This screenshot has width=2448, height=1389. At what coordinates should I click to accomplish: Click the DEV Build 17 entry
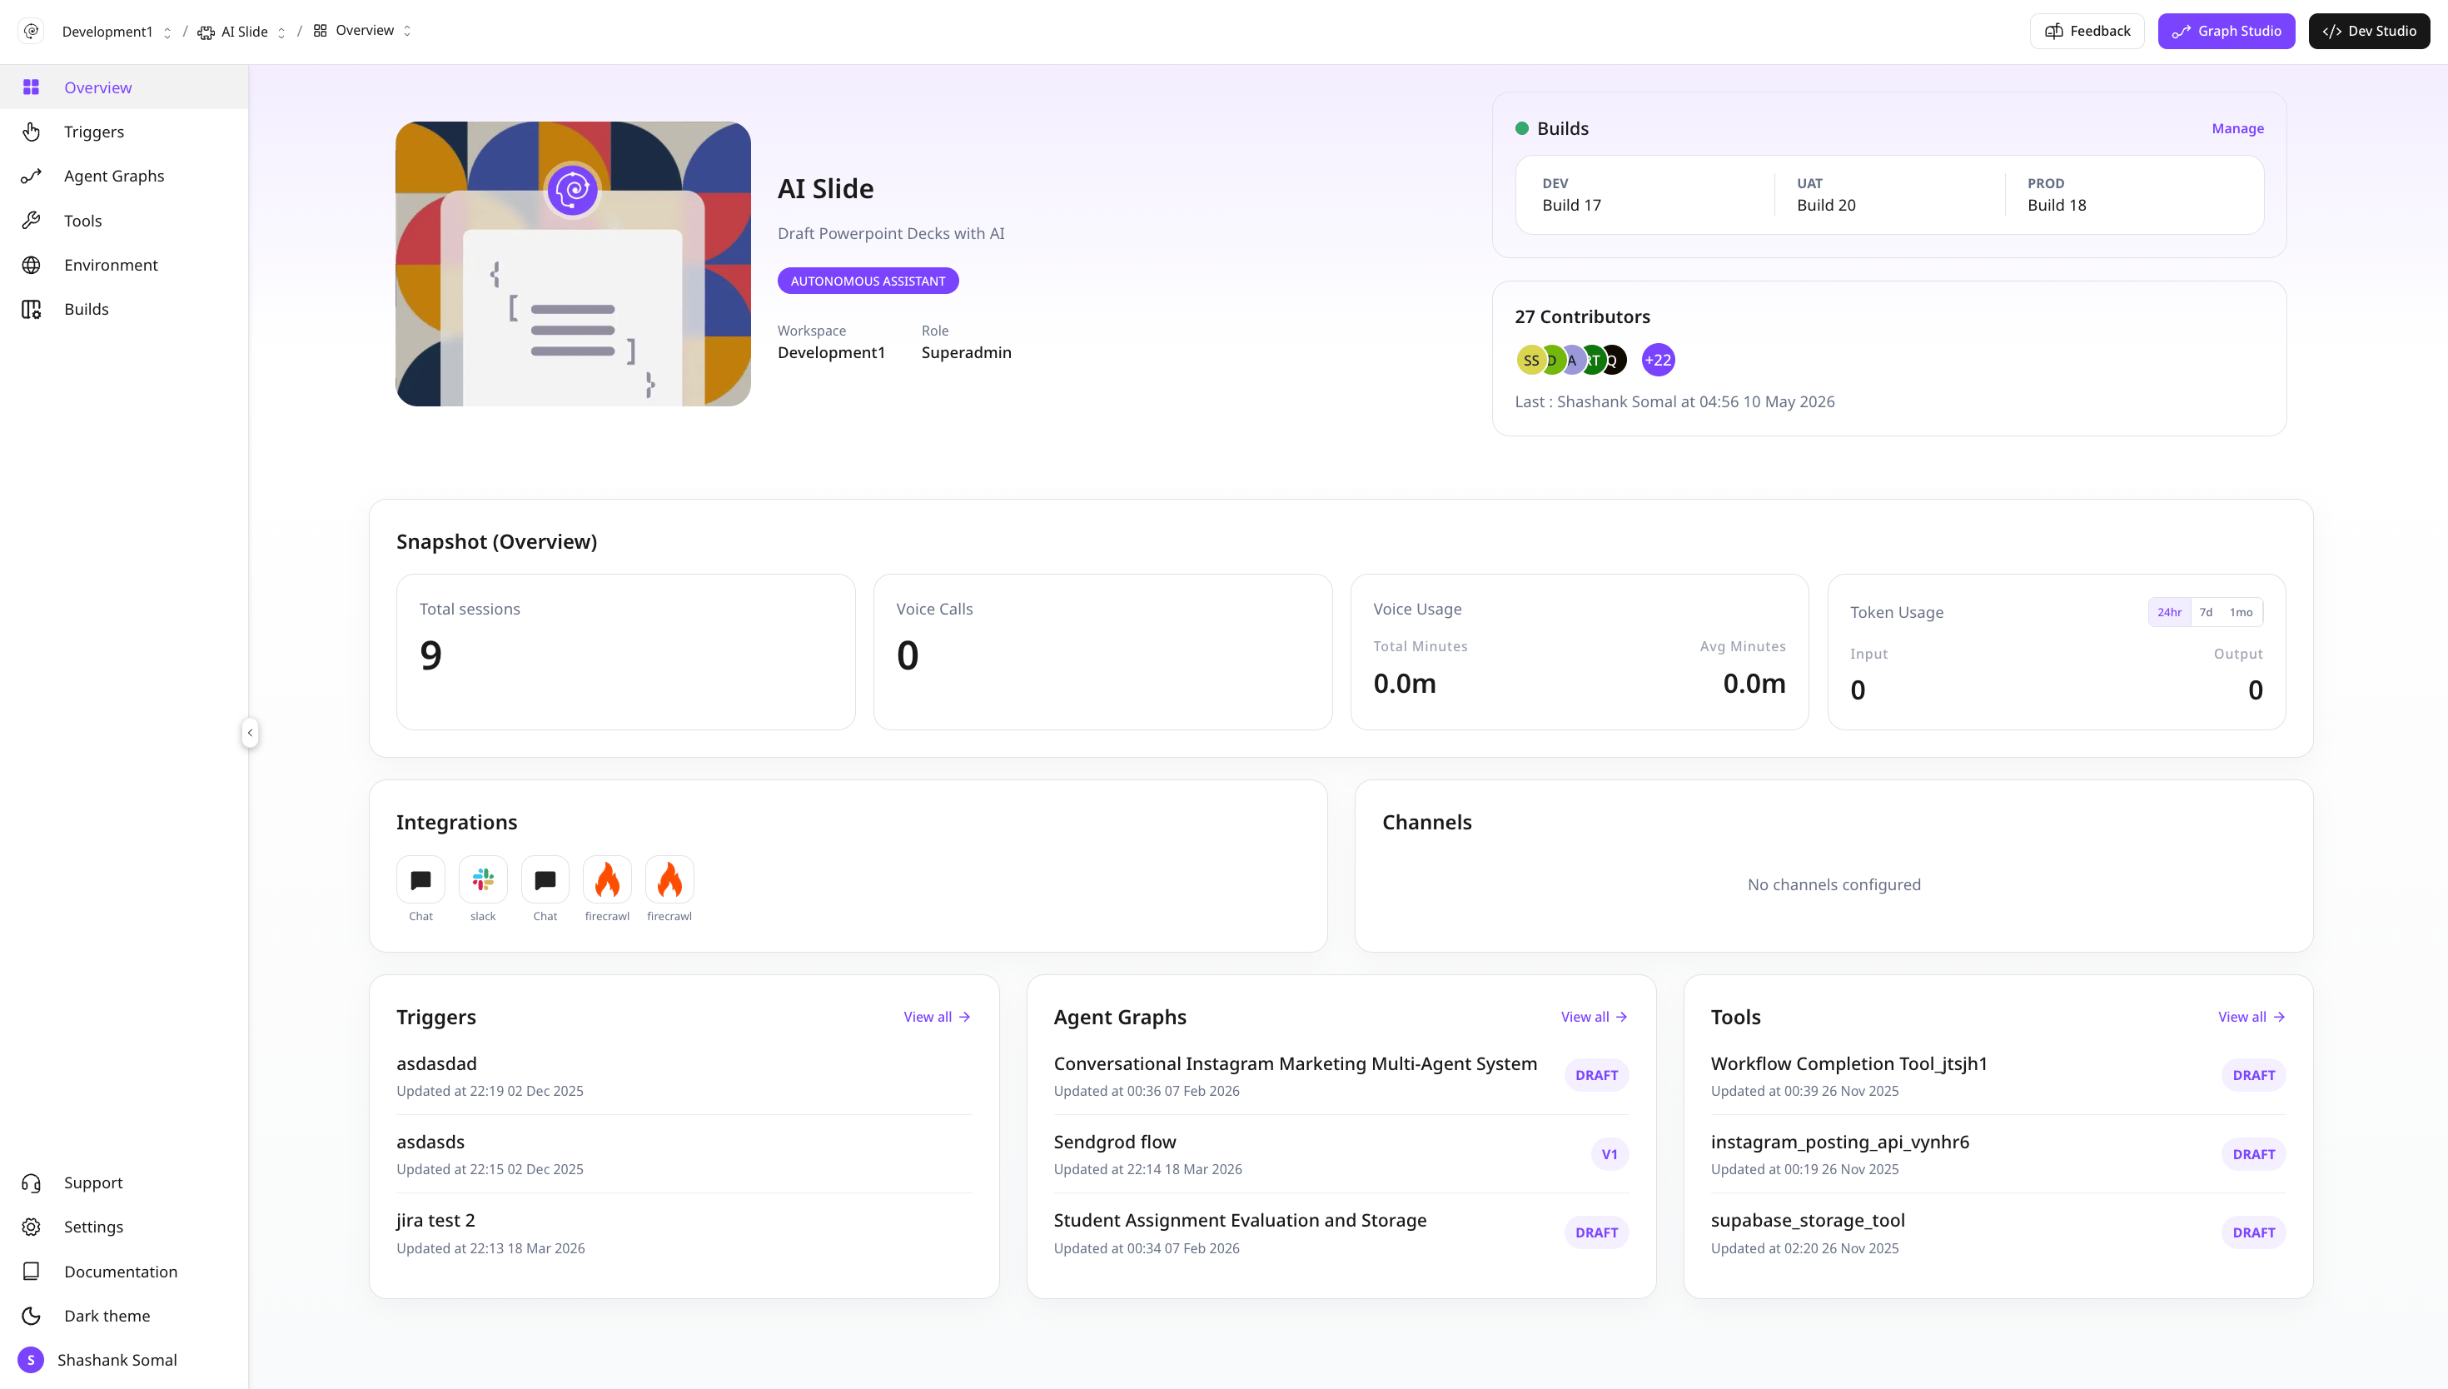coord(1571,195)
